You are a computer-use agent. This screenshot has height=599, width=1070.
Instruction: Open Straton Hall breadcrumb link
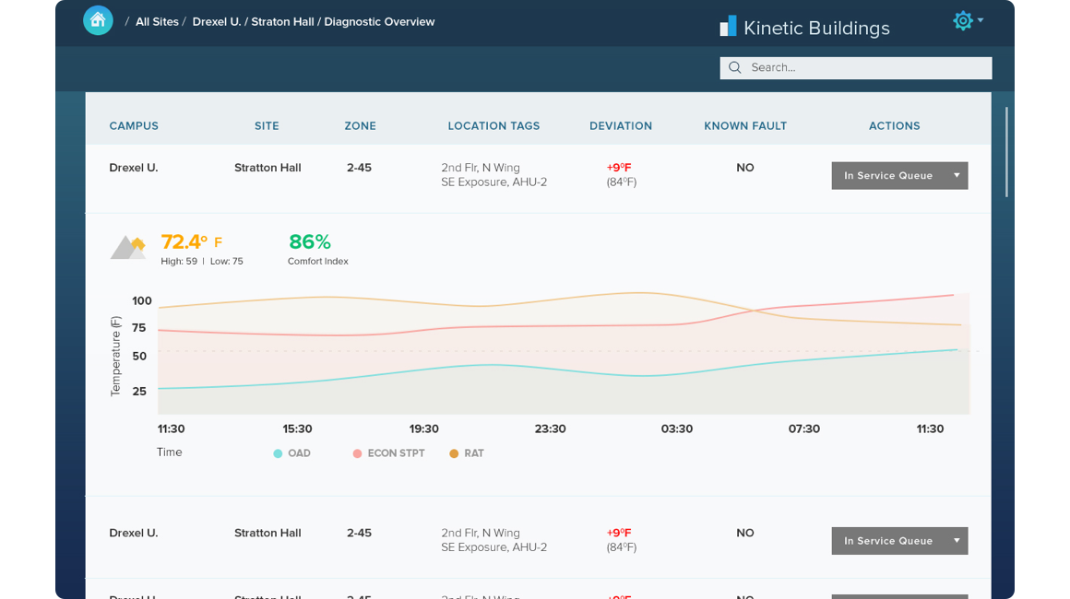282,22
